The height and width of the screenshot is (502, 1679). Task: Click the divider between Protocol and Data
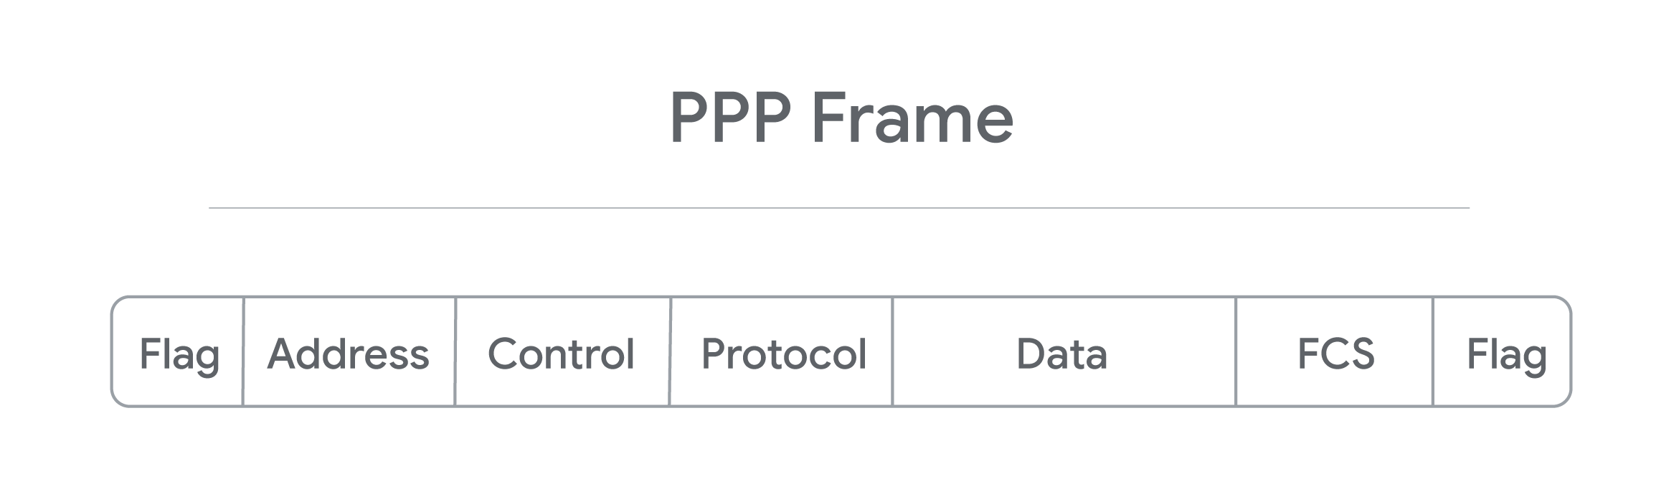[x=893, y=351]
